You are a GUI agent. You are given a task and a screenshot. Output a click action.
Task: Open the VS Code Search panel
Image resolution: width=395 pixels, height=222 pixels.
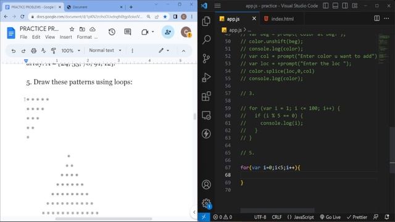206,39
